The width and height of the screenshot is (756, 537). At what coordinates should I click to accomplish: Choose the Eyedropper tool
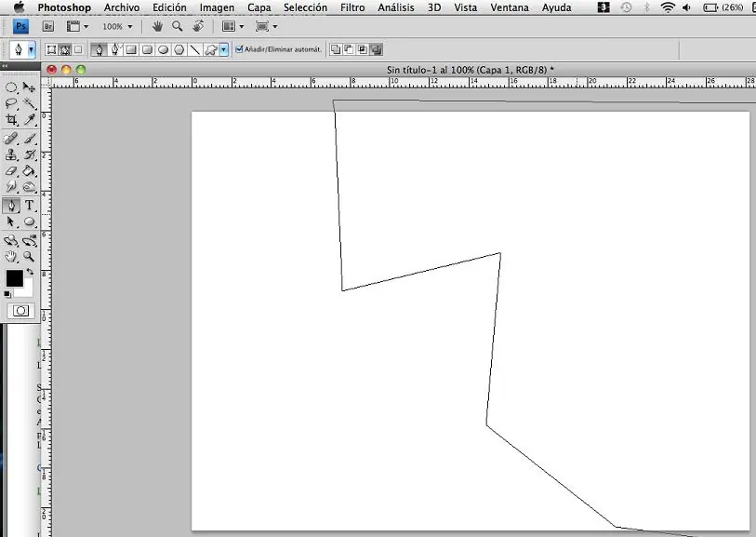(30, 120)
